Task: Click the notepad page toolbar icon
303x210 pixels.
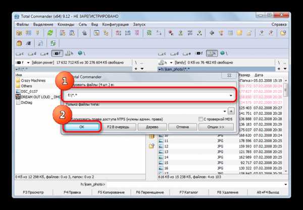Action: pyautogui.click(x=249, y=33)
